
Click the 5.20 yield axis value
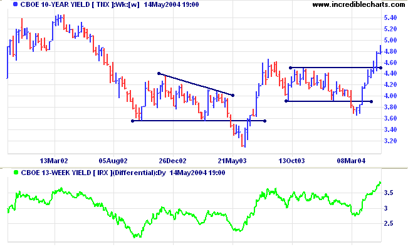point(390,29)
